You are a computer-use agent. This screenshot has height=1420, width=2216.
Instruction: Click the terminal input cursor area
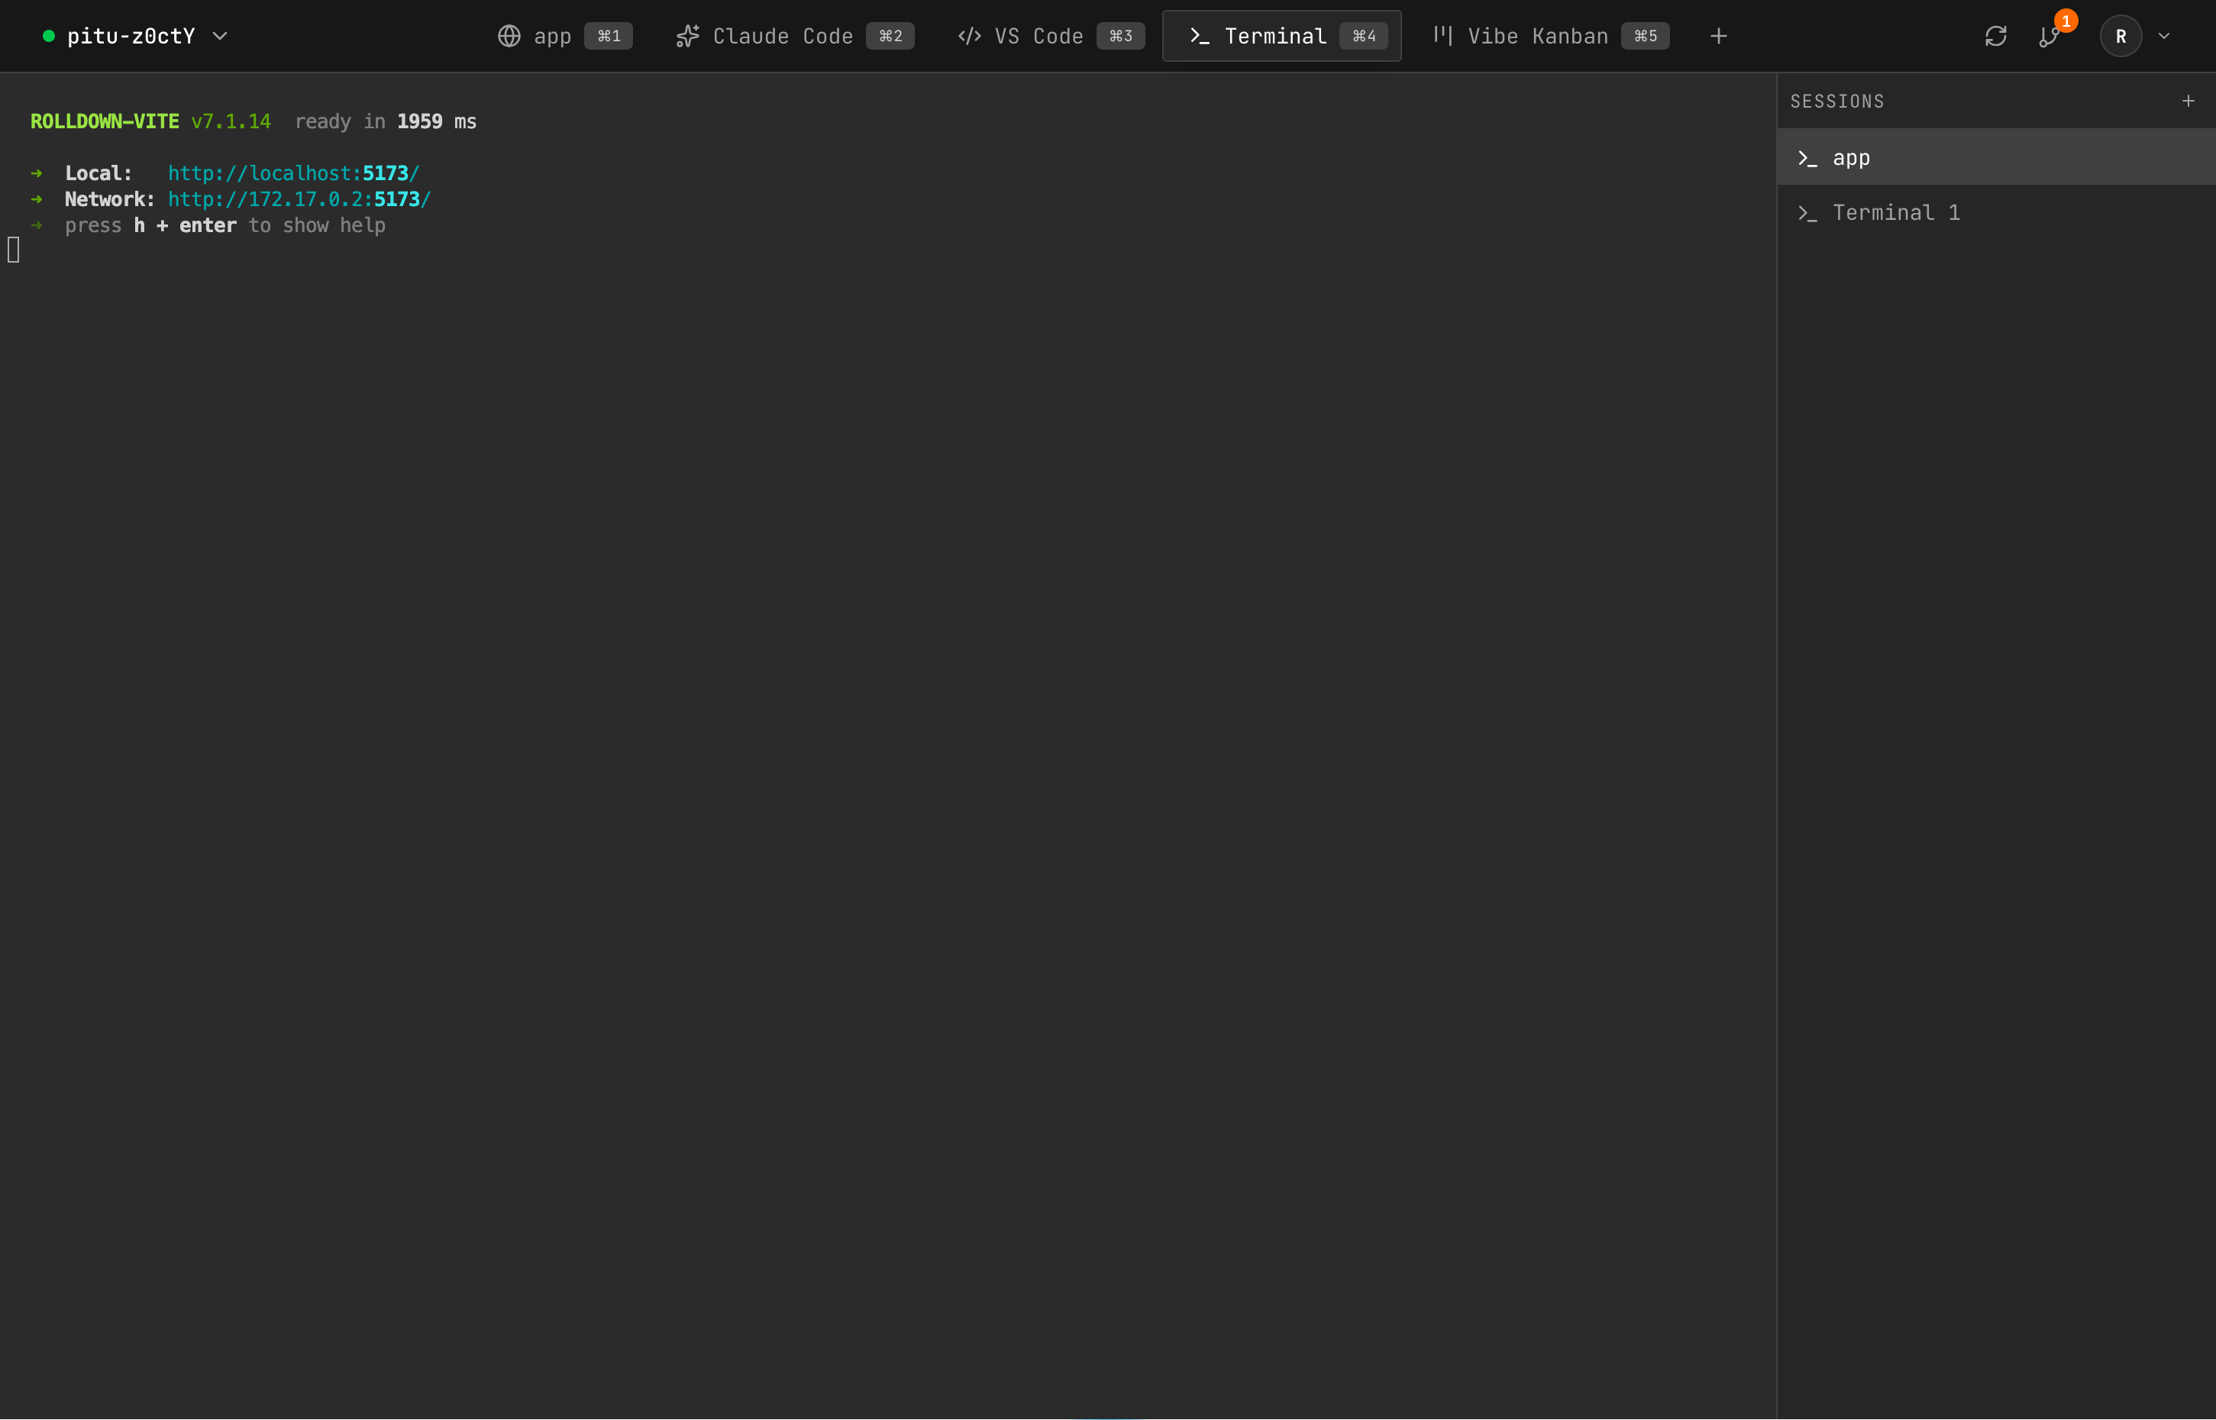[13, 248]
